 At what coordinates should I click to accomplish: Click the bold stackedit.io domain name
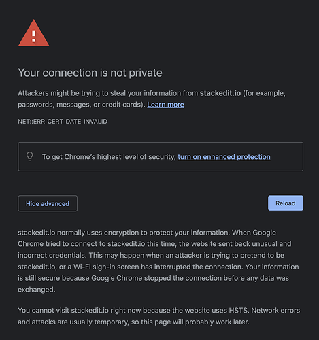(220, 93)
